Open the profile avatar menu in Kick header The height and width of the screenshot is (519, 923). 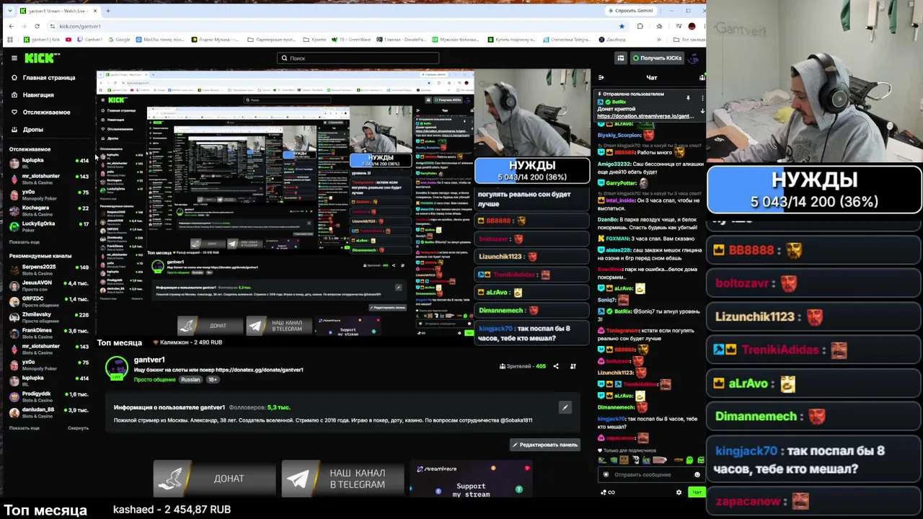tap(694, 58)
